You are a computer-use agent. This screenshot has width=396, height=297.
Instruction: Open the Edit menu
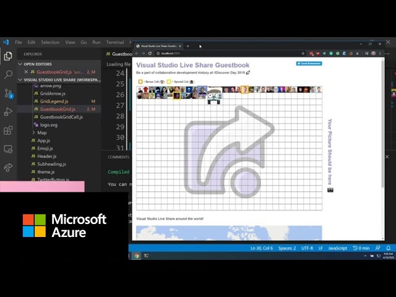tap(32, 42)
